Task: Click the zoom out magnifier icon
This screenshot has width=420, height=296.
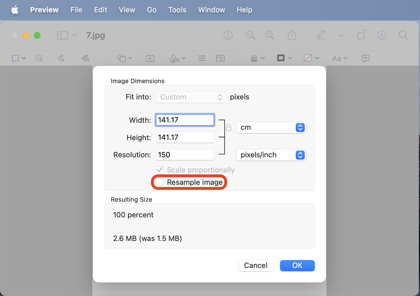Action: [250, 35]
